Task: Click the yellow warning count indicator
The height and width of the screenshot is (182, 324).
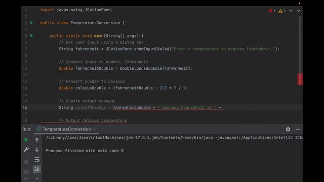Action: [282, 11]
